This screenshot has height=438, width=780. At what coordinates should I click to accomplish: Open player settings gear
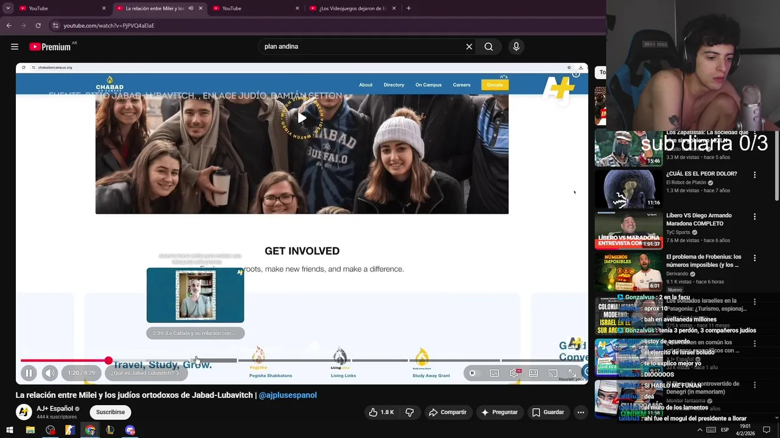tap(514, 373)
